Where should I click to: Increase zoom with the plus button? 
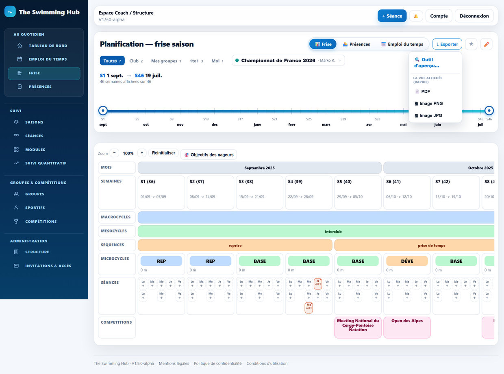point(142,153)
